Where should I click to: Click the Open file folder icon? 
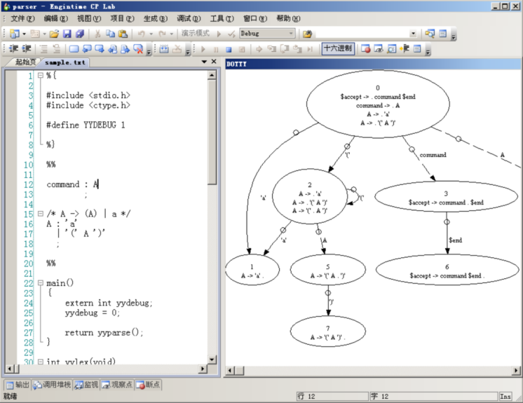click(x=54, y=34)
